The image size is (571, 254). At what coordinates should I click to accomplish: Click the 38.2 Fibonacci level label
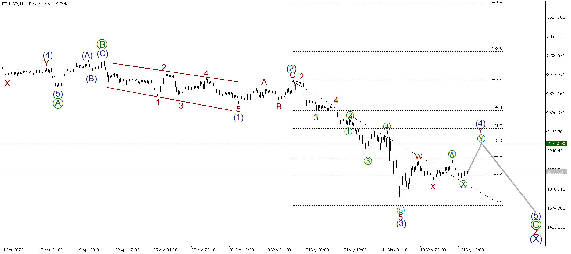(498, 155)
